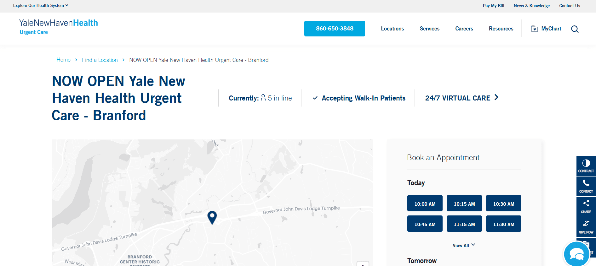Open the Locations menu
The image size is (596, 266).
(392, 29)
